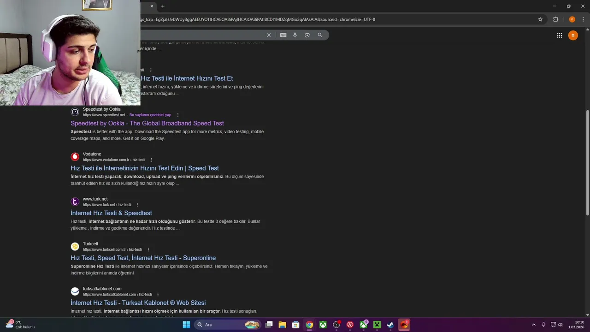Open Steam from the taskbar
590x332 pixels.
click(390, 325)
